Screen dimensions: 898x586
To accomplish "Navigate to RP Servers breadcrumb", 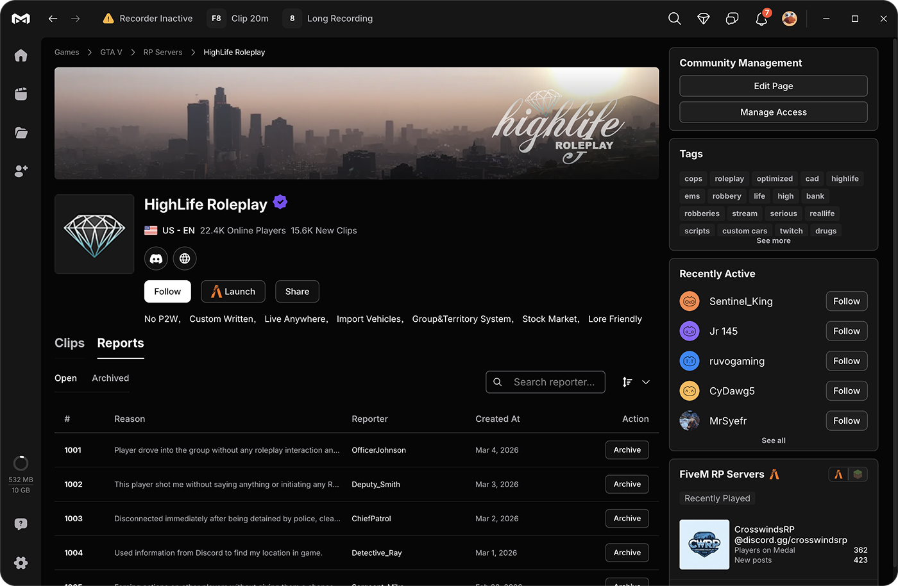I will (x=163, y=53).
